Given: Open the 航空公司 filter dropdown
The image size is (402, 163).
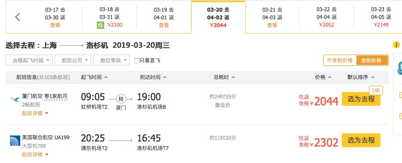Looking at the screenshot, I should click(x=73, y=60).
